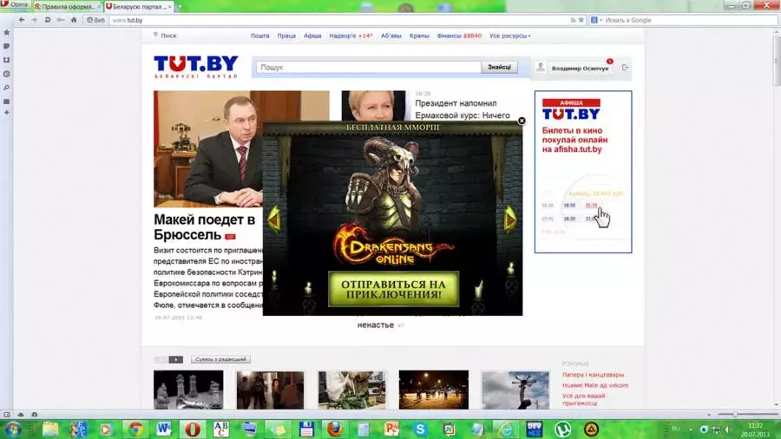Click the left arrow in the game ad
Image resolution: width=781 pixels, height=439 pixels.
[x=274, y=219]
